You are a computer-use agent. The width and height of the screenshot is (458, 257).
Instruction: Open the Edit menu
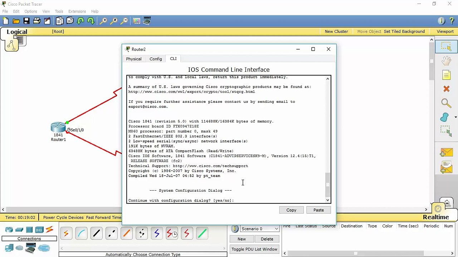point(16,11)
